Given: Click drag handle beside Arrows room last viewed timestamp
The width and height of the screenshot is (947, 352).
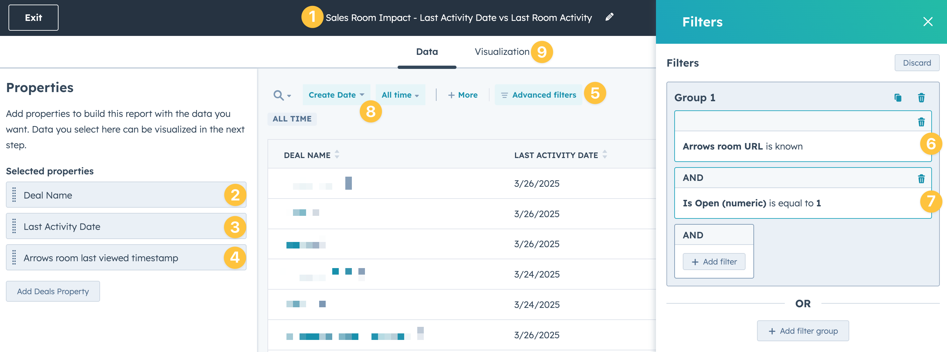Looking at the screenshot, I should pyautogui.click(x=14, y=257).
